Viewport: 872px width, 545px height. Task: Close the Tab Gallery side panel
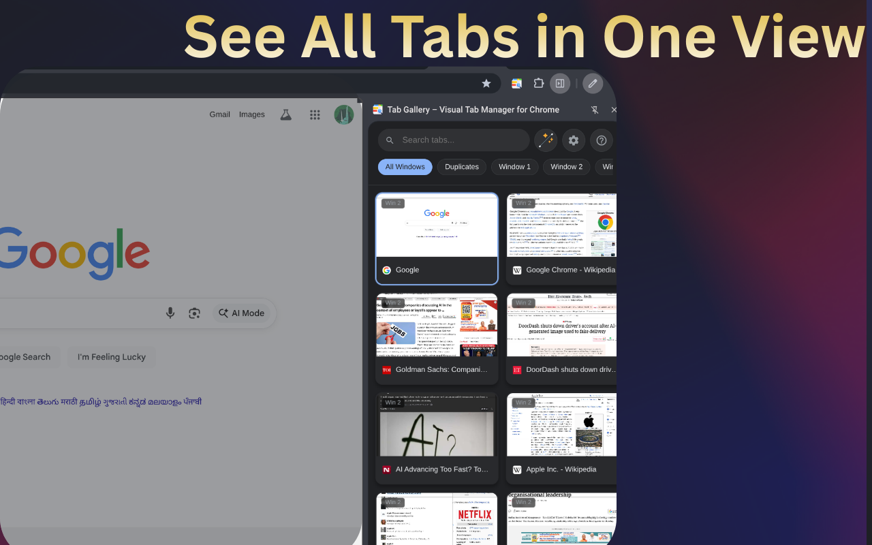(613, 110)
